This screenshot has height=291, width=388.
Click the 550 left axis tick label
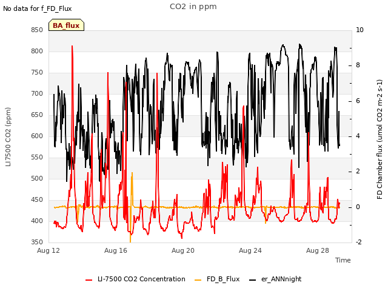pos(37,158)
